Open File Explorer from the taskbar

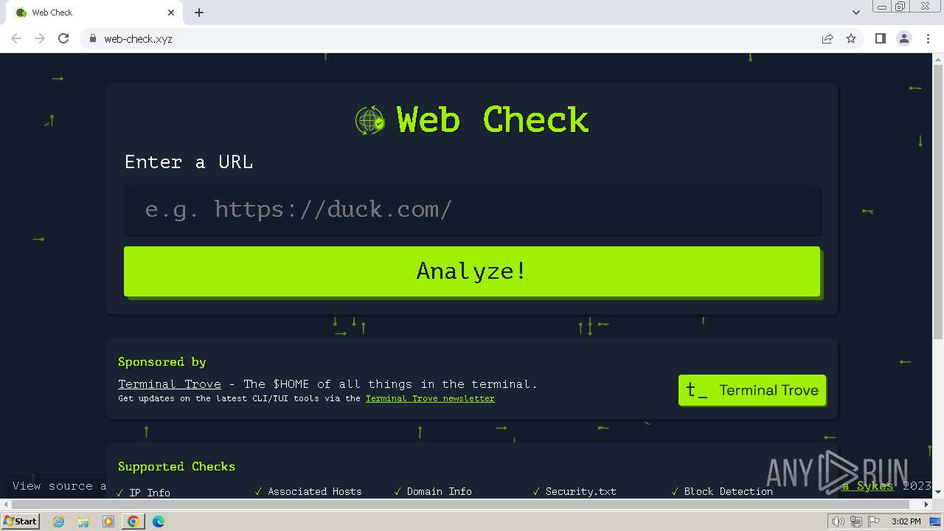click(x=83, y=521)
